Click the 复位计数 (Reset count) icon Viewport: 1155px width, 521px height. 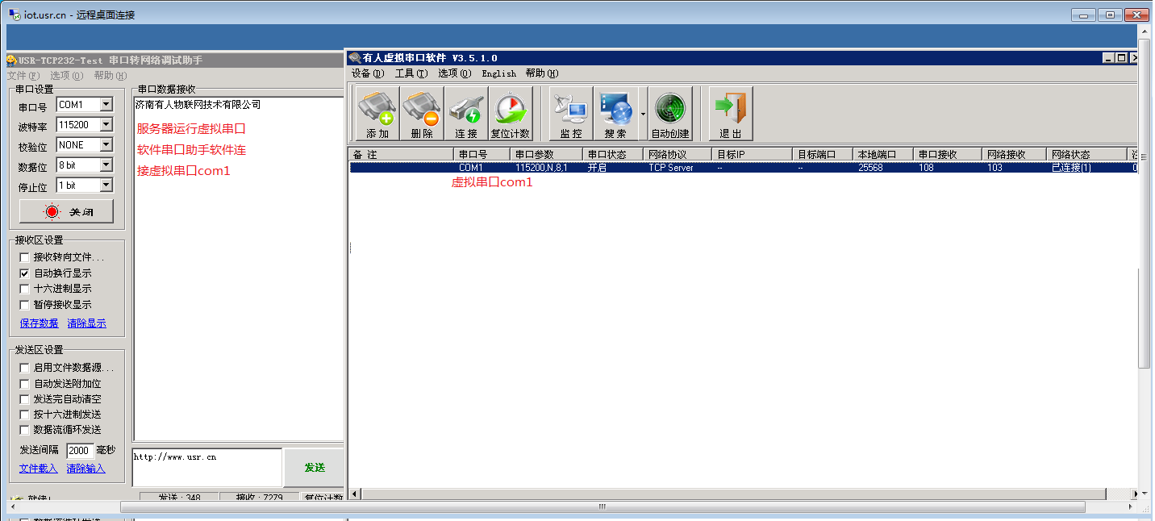coord(510,114)
